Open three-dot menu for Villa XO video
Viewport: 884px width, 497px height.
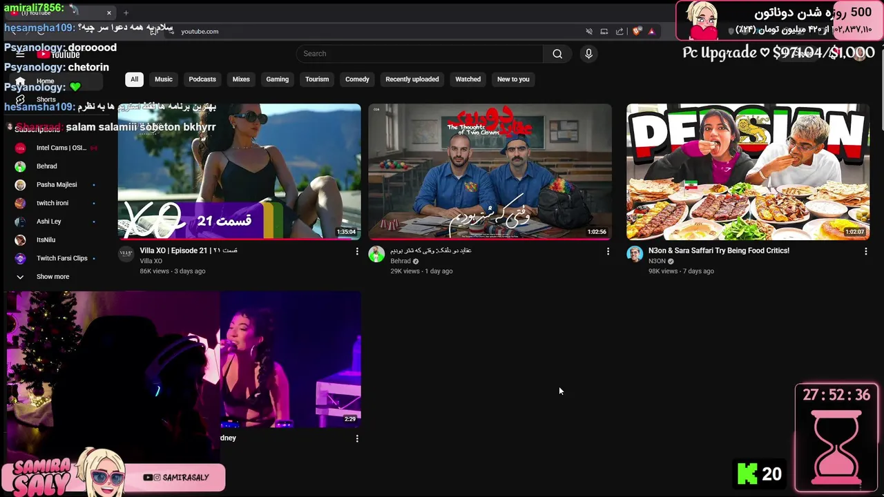[x=357, y=251]
